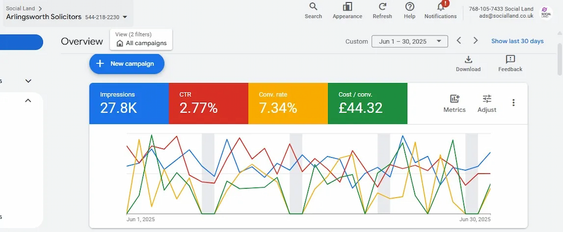Viewport: 563px width, 232px height.
Task: Open the Notifications bell icon
Action: [x=440, y=7]
